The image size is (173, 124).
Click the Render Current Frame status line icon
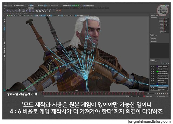coord(66,5)
